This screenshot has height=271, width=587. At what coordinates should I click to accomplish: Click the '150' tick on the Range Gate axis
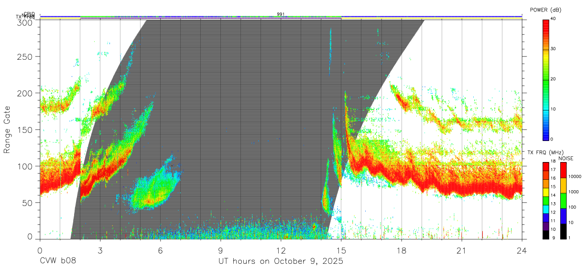pos(25,130)
